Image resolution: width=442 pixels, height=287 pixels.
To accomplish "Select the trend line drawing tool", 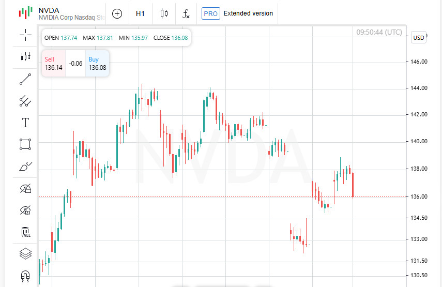I will click(25, 79).
